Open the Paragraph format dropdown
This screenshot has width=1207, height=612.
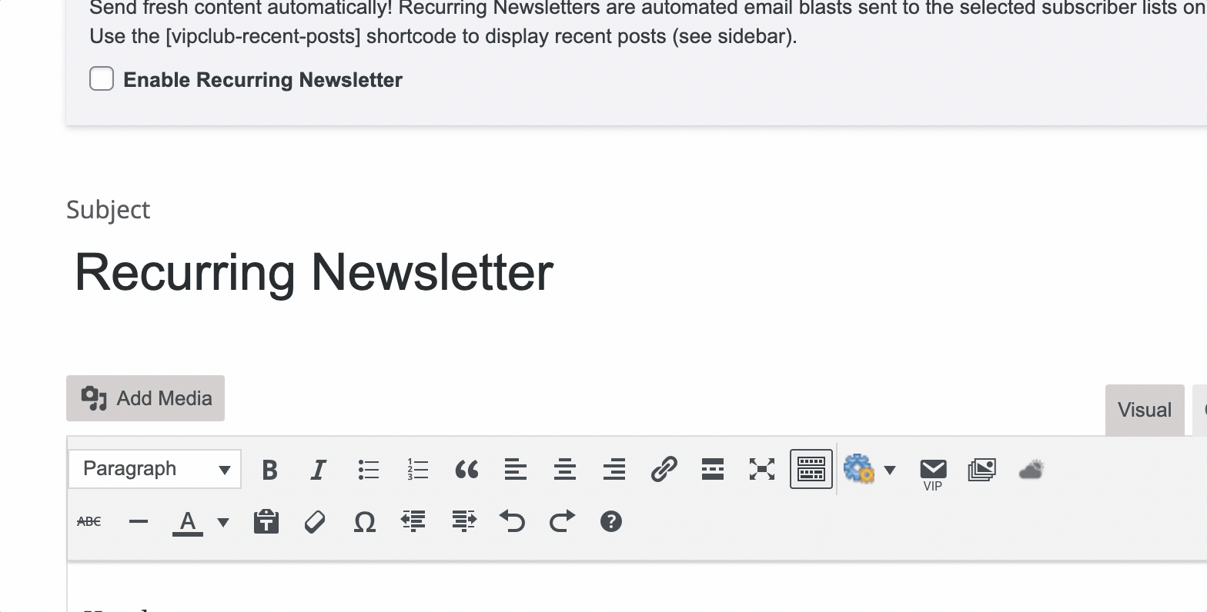(155, 469)
